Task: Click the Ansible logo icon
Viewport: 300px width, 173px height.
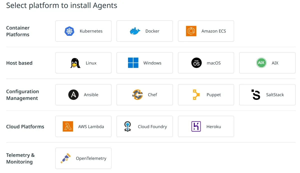Action: pyautogui.click(x=73, y=95)
